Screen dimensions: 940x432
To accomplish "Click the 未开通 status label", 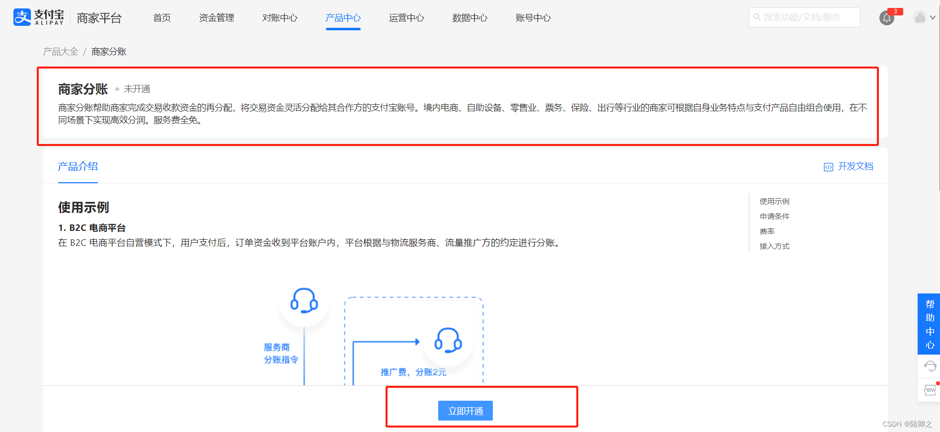I will [137, 89].
